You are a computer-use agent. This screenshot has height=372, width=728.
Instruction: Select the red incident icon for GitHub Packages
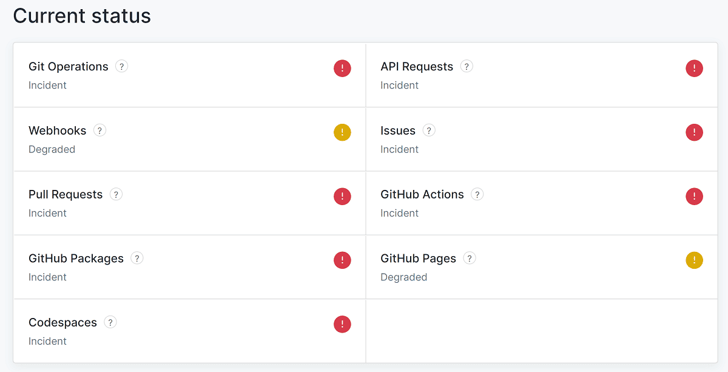342,260
